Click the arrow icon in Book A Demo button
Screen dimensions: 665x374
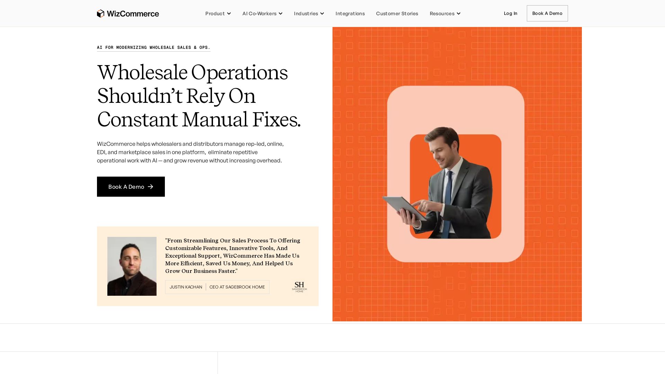pos(150,187)
